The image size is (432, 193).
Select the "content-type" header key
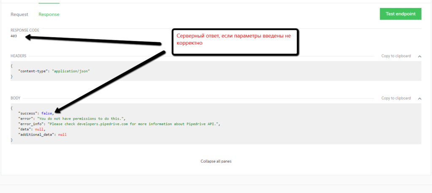[x=34, y=71]
